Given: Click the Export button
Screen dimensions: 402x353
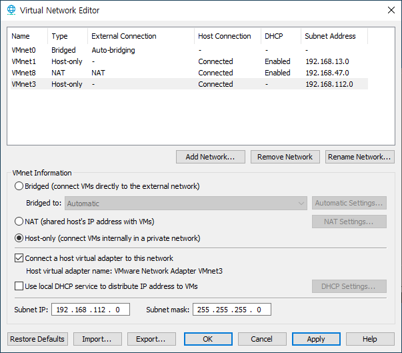Looking at the screenshot, I should point(151,339).
